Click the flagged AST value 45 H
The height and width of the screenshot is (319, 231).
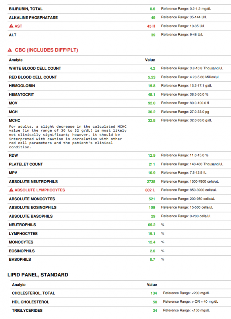tap(151, 26)
